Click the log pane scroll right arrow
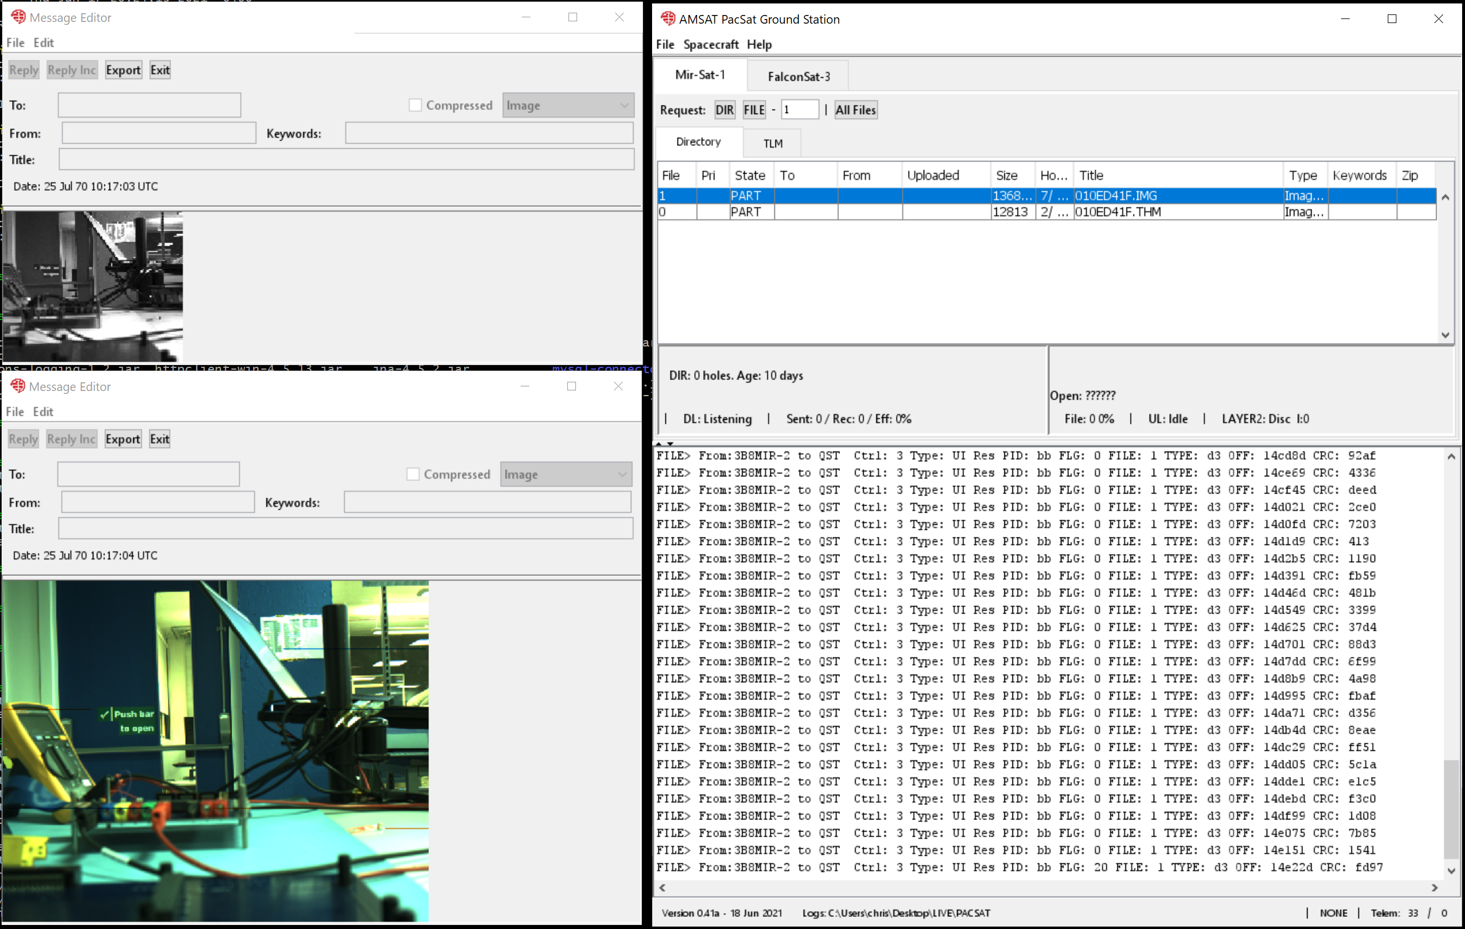This screenshot has width=1465, height=929. click(1434, 887)
